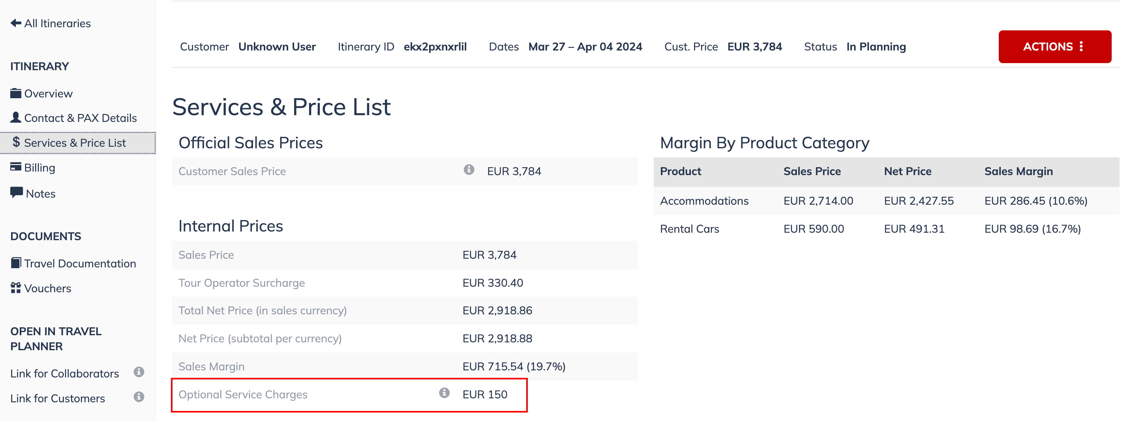The image size is (1133, 422).
Task: Click the back arrow icon beside All Itineraries
Action: point(16,23)
